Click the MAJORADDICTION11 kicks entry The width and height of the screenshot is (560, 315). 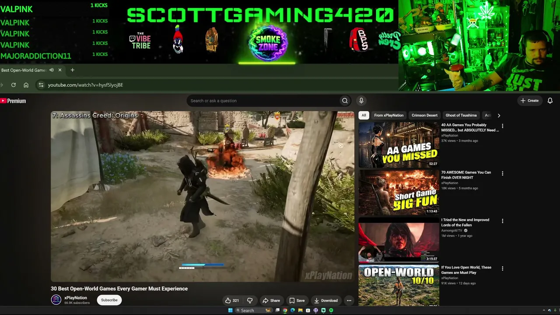pyautogui.click(x=54, y=56)
